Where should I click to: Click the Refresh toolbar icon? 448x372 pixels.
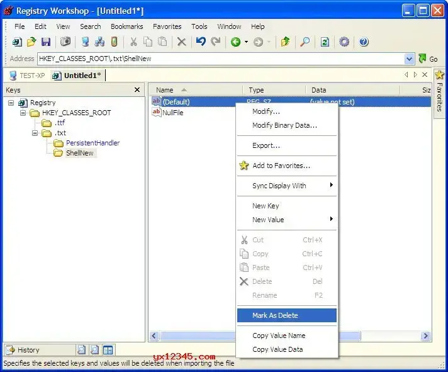(x=325, y=42)
